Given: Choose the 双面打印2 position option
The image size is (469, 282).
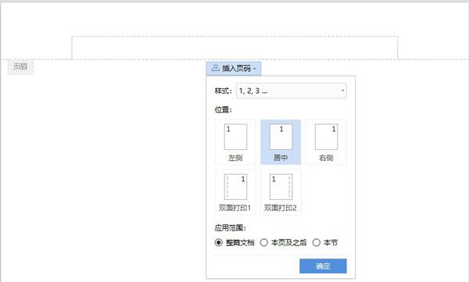Looking at the screenshot, I should point(281,192).
